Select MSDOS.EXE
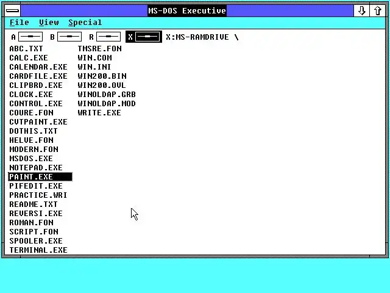 pos(31,159)
